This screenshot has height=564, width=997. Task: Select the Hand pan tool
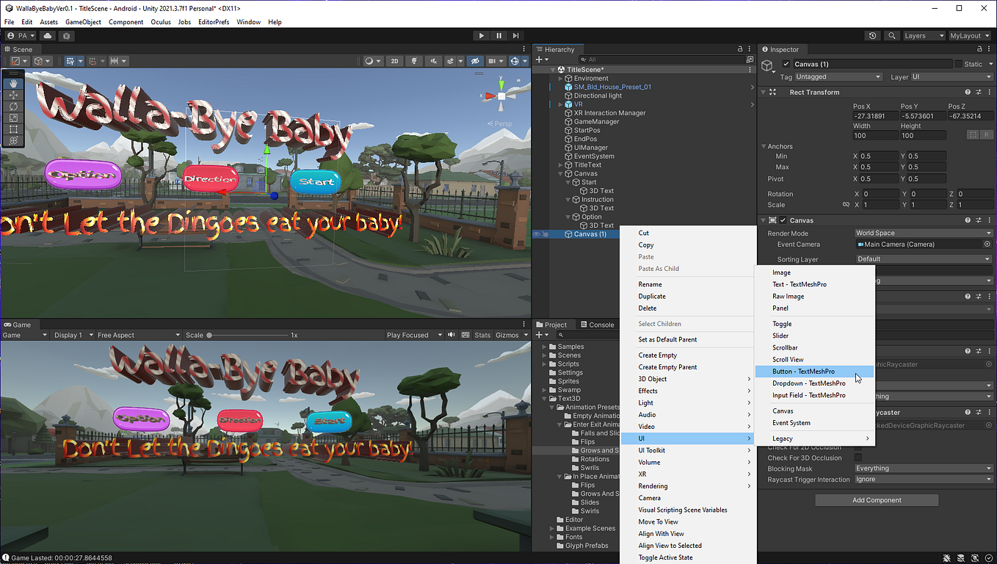pyautogui.click(x=13, y=83)
